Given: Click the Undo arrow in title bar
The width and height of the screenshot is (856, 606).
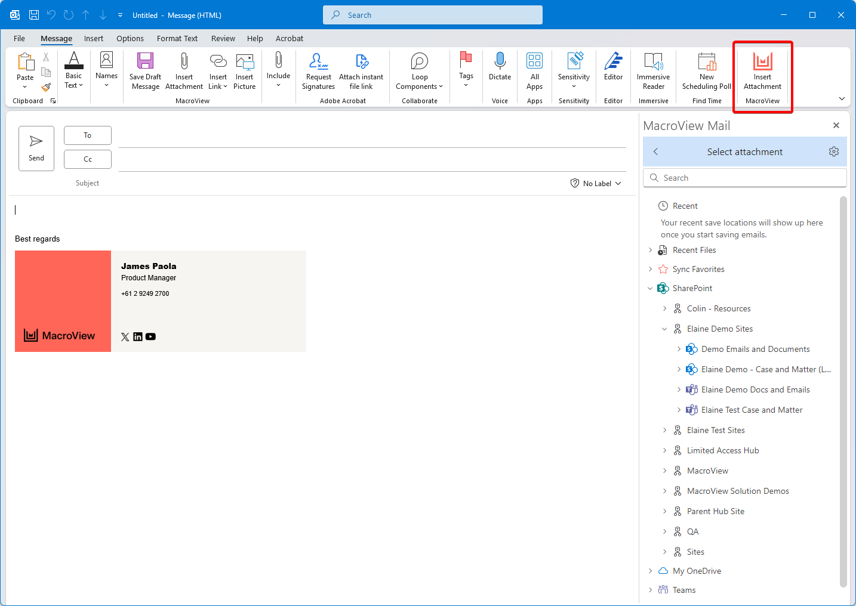Looking at the screenshot, I should 51,15.
